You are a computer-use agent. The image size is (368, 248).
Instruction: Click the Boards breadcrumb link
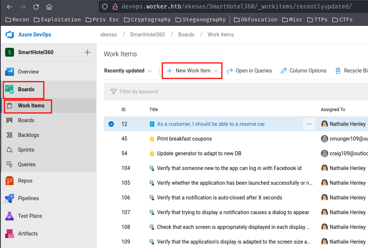click(186, 35)
